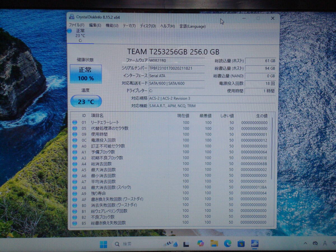Select the 書き換え失敗回数 (ワーストダイ) row name
Image resolution: width=336 pixels, height=252 pixels.
pos(117,199)
